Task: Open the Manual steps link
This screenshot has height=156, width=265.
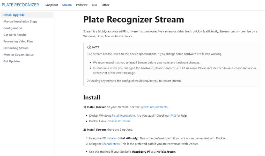Action: pos(111,144)
